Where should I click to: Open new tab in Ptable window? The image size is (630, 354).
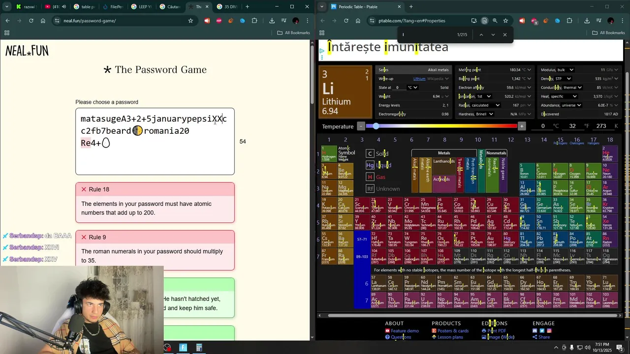411,6
